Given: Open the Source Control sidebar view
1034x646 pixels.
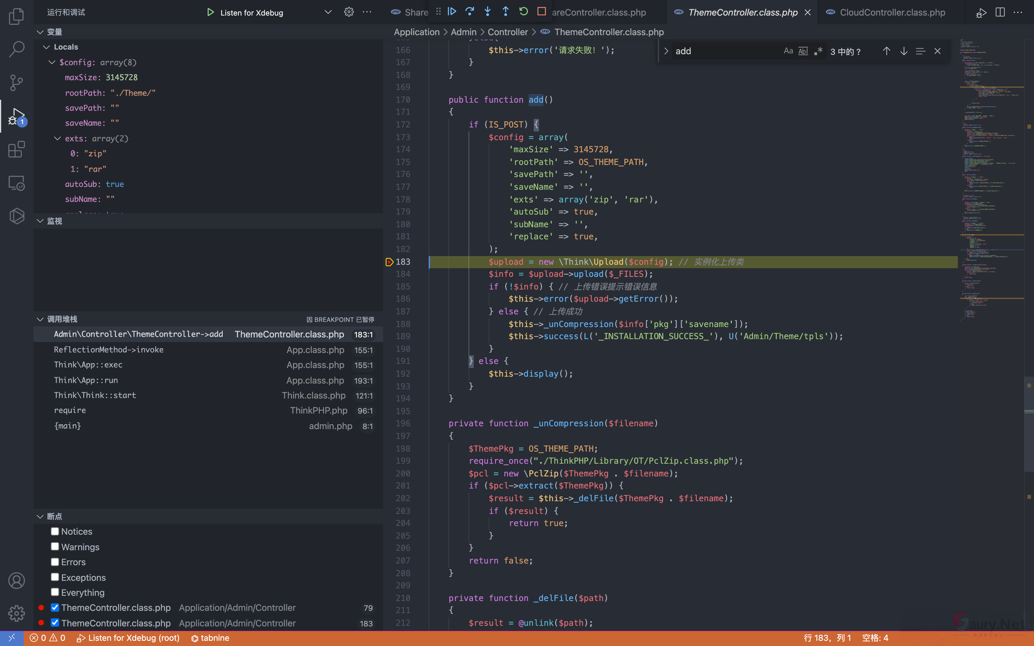Looking at the screenshot, I should click(16, 82).
